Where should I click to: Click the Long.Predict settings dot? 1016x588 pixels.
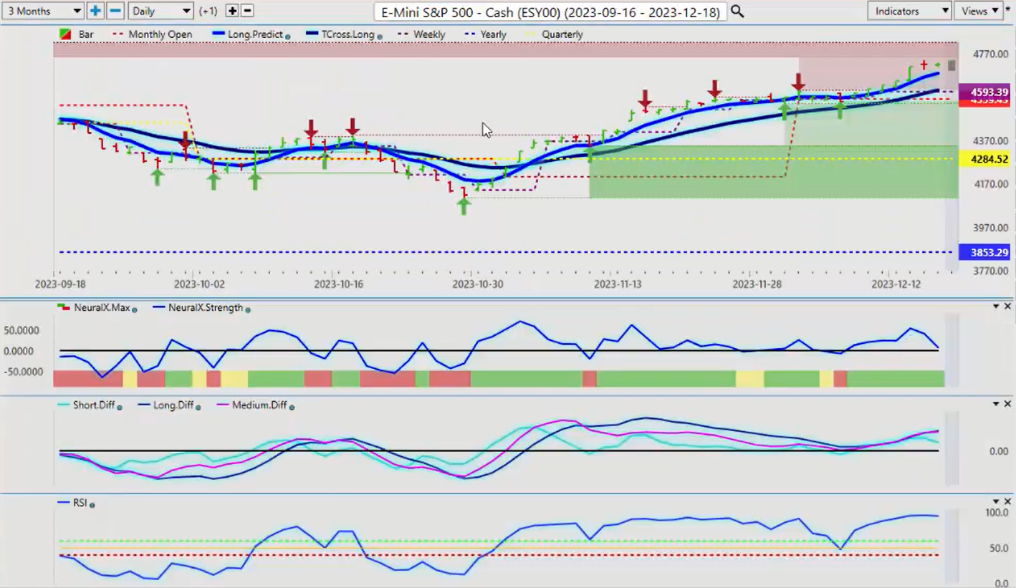click(287, 36)
